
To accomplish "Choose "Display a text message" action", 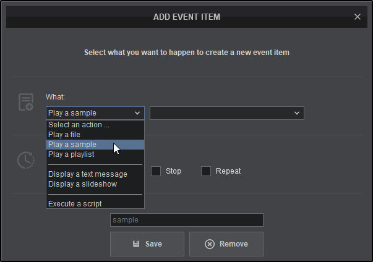I will point(88,174).
